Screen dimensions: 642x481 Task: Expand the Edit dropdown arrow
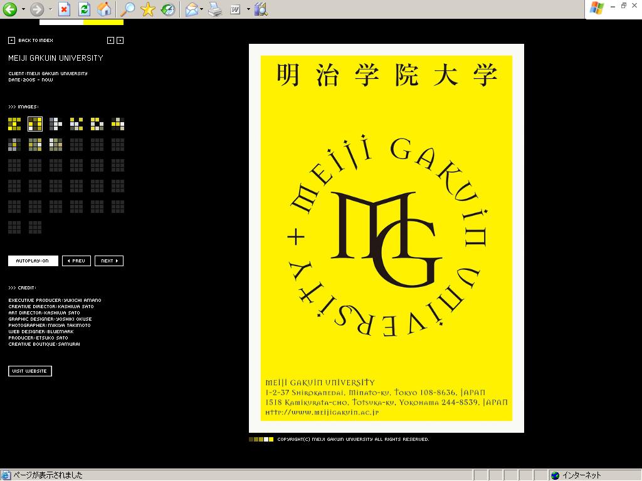248,9
